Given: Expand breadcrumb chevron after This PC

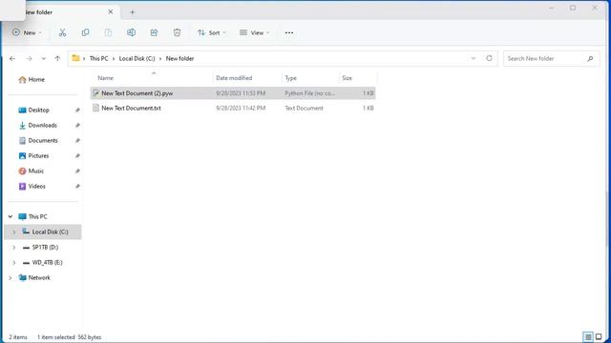Looking at the screenshot, I should point(114,59).
